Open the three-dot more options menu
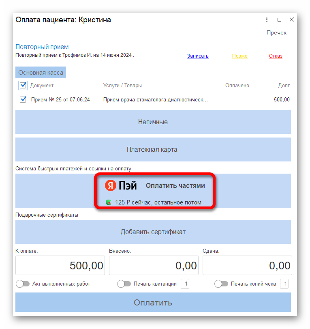Viewport: 310px width, 329px height. click(267, 19)
